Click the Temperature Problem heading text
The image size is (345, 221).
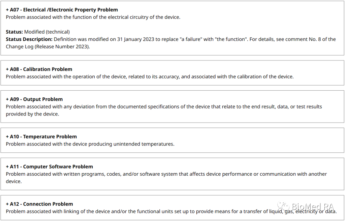[x=50, y=137]
